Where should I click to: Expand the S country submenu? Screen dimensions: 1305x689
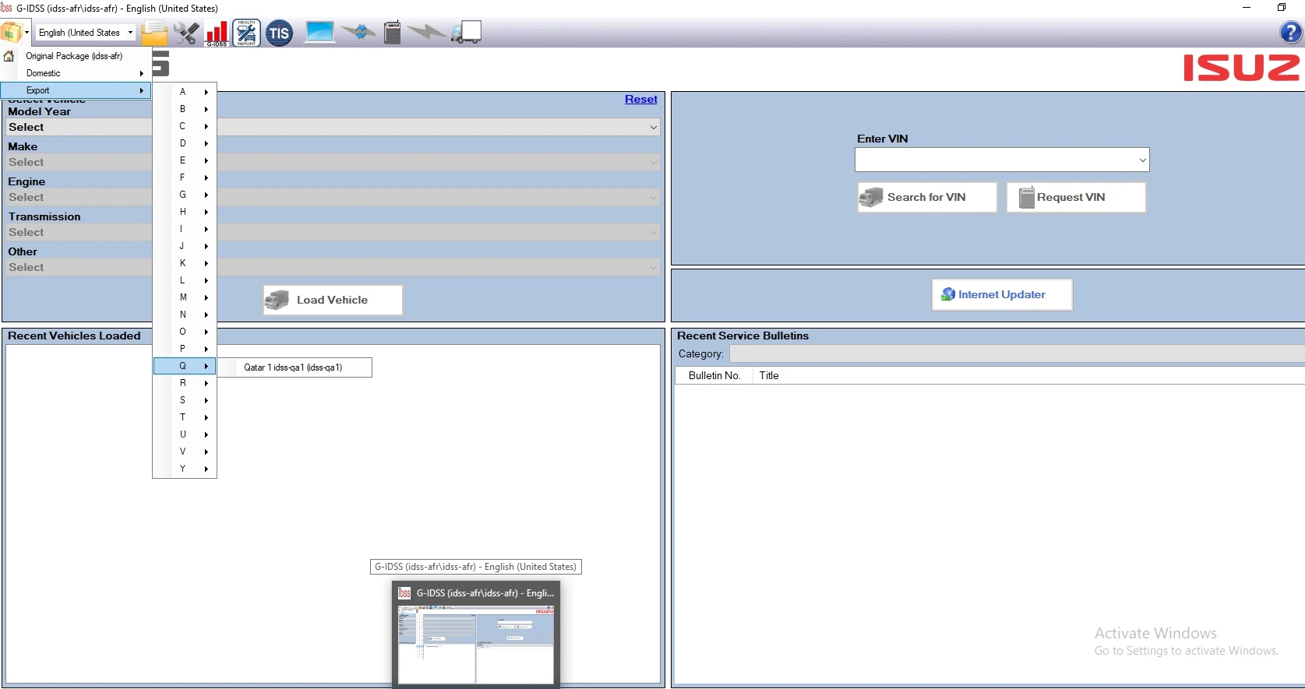[185, 400]
